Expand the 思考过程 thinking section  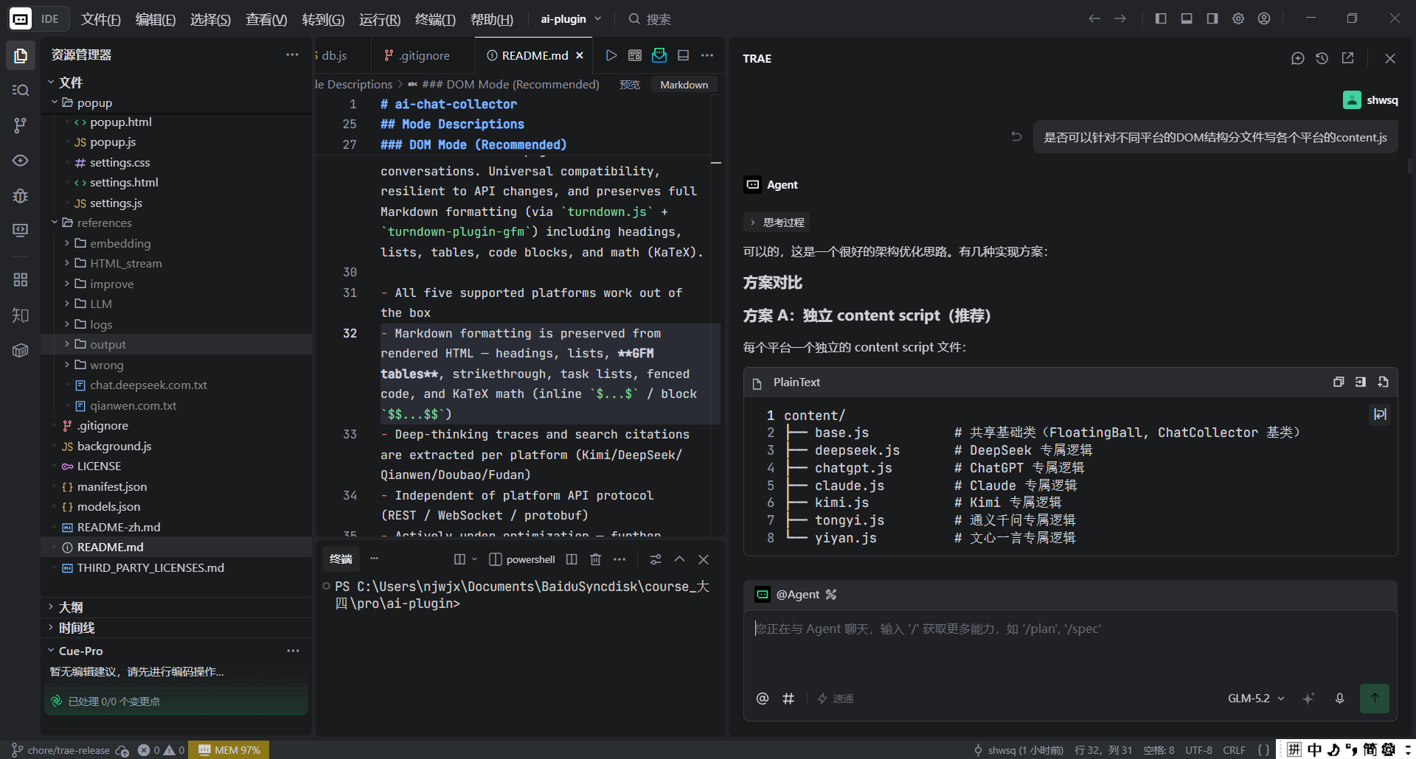[x=777, y=223]
